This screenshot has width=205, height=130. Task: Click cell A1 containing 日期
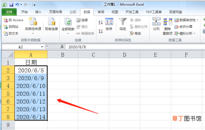pyautogui.click(x=31, y=62)
